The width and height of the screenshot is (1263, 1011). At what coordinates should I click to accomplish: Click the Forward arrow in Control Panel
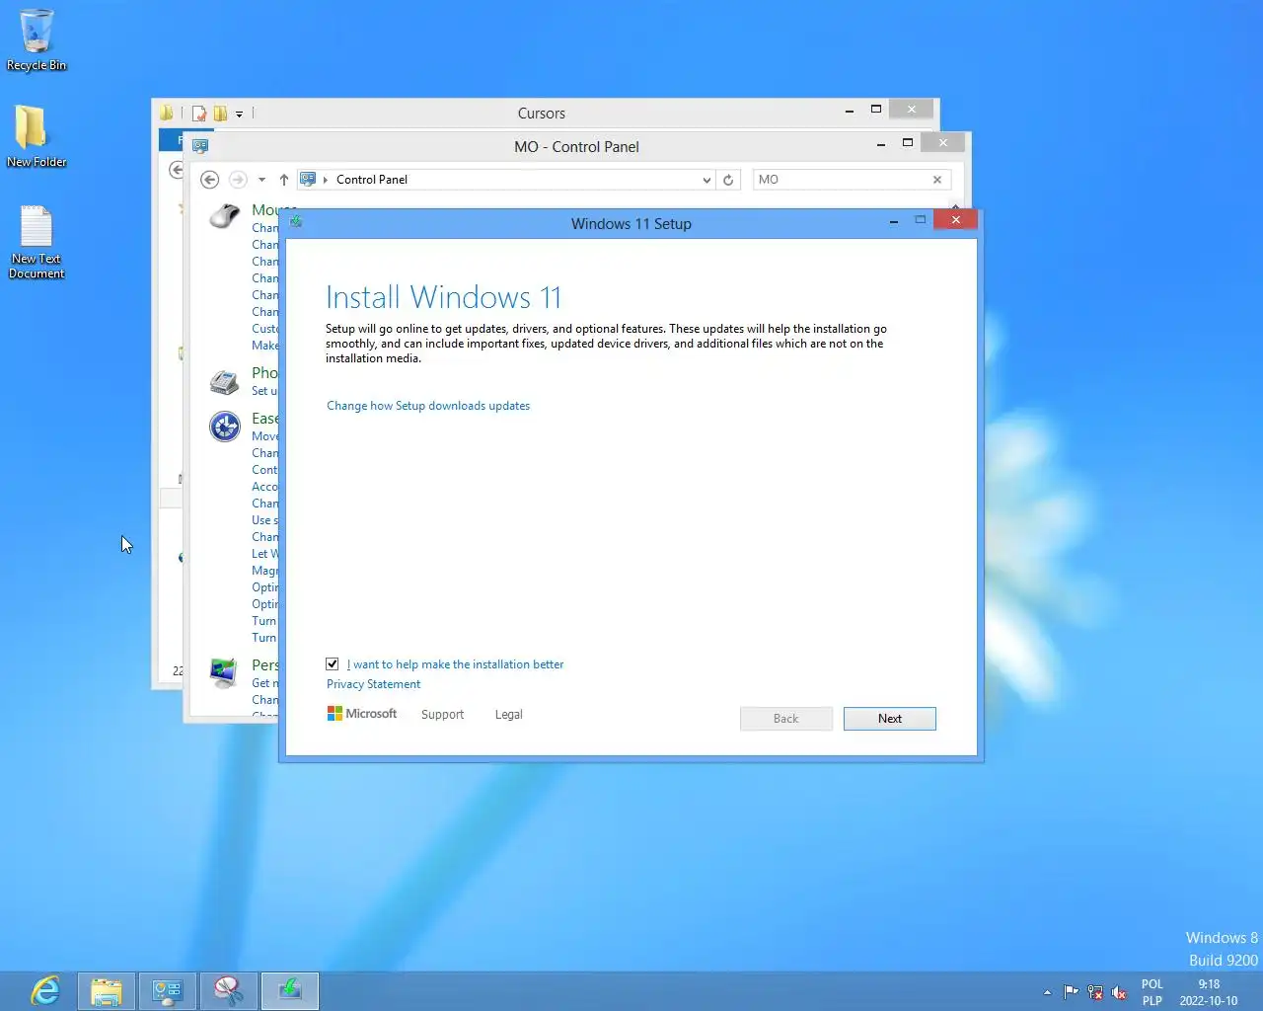tap(238, 180)
